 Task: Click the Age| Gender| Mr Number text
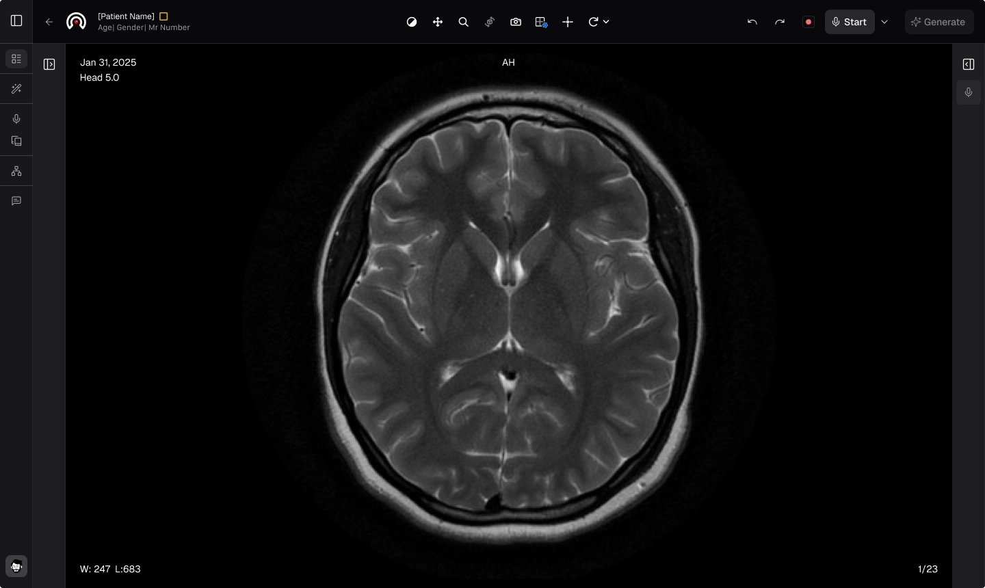(x=144, y=28)
